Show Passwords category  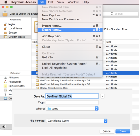pyautogui.click(x=15, y=82)
